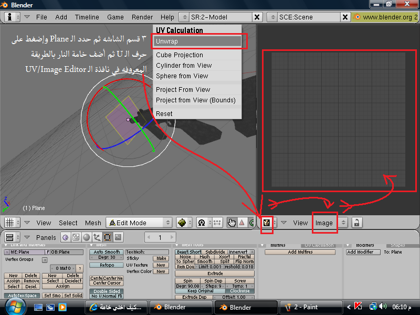This screenshot has width=420, height=315.
Task: Toggle Auto Smooth in the Mesh panel
Action: tap(107, 252)
